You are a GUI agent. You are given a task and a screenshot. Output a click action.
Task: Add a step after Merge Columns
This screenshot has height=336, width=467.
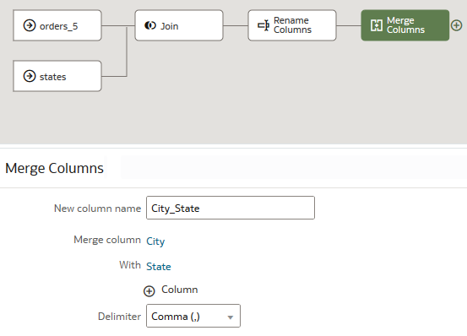point(457,25)
